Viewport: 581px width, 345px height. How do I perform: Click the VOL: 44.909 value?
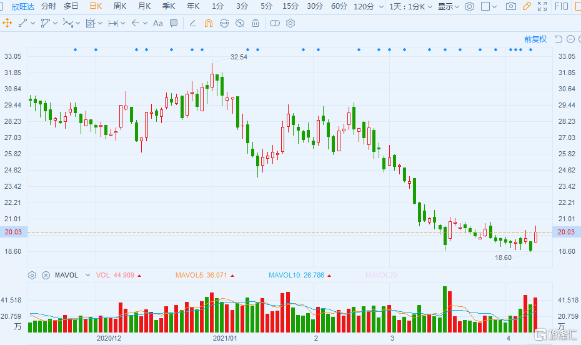coord(115,275)
